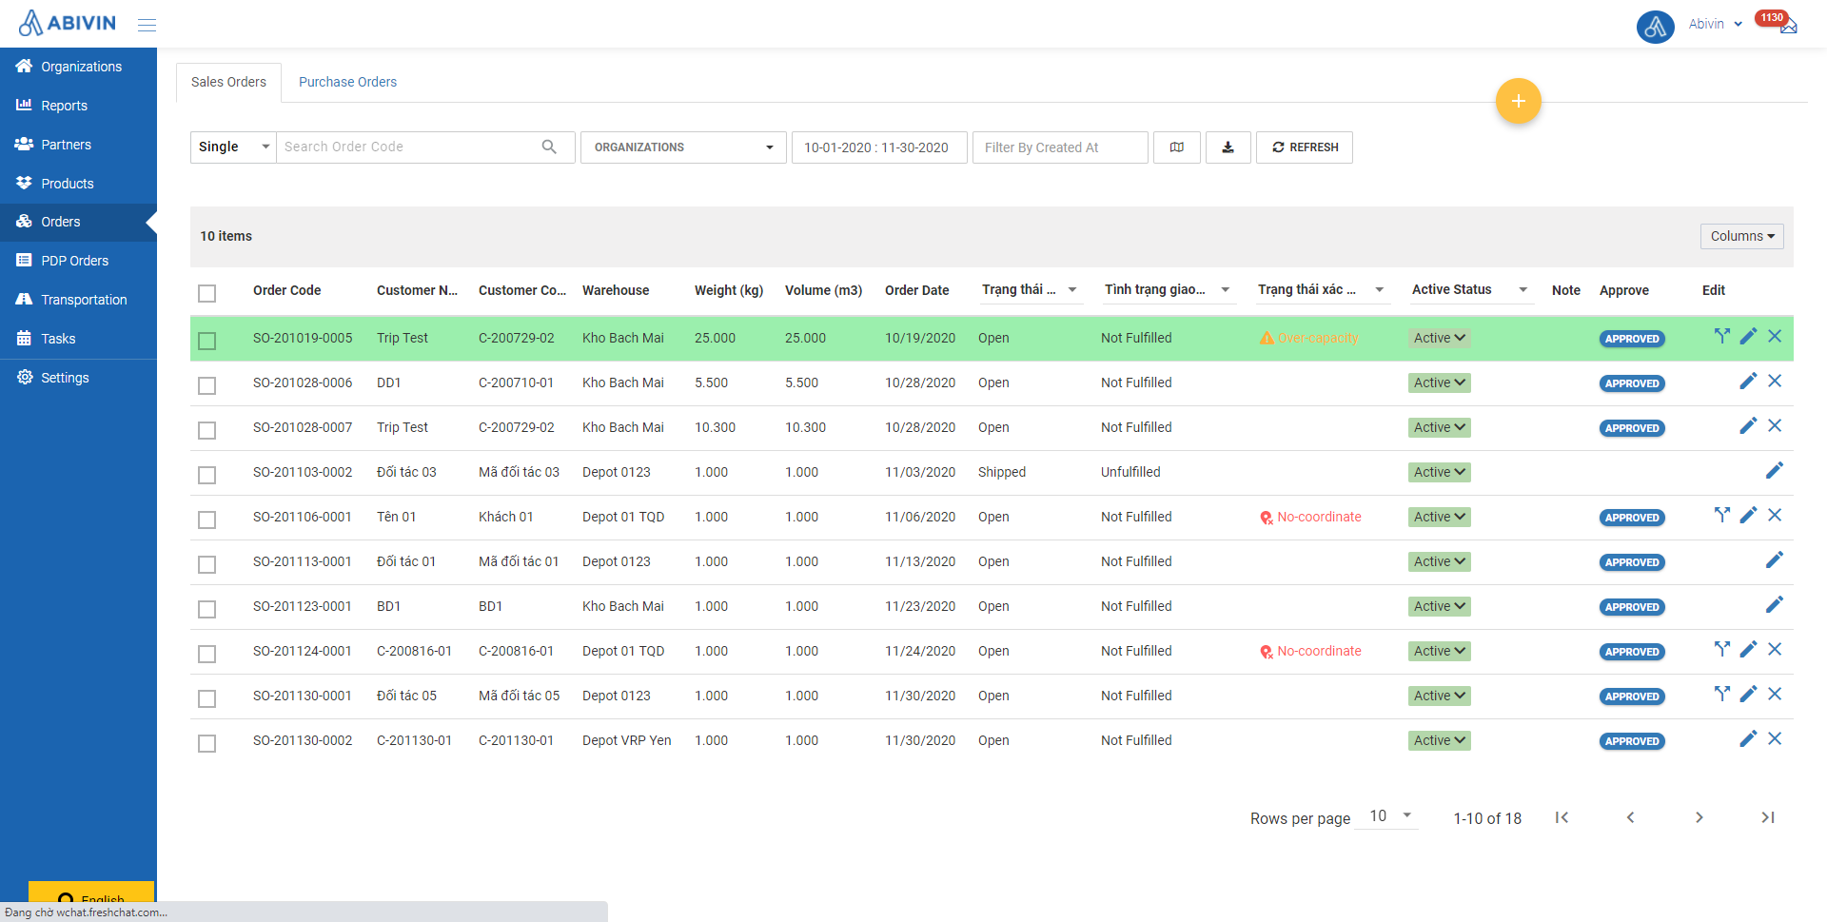Click the Filter By Created At field
1827x922 pixels.
pyautogui.click(x=1060, y=147)
